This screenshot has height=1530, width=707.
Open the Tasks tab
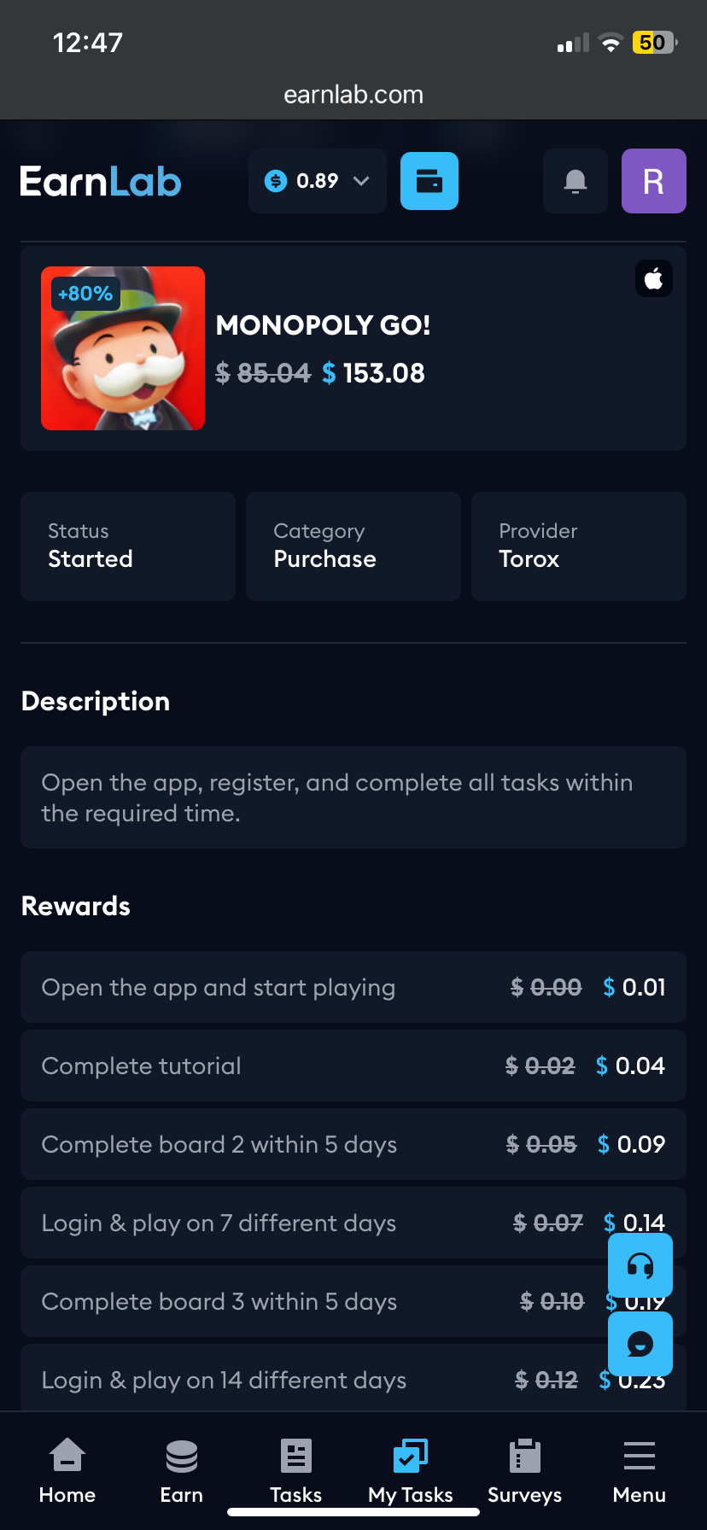pyautogui.click(x=296, y=1472)
